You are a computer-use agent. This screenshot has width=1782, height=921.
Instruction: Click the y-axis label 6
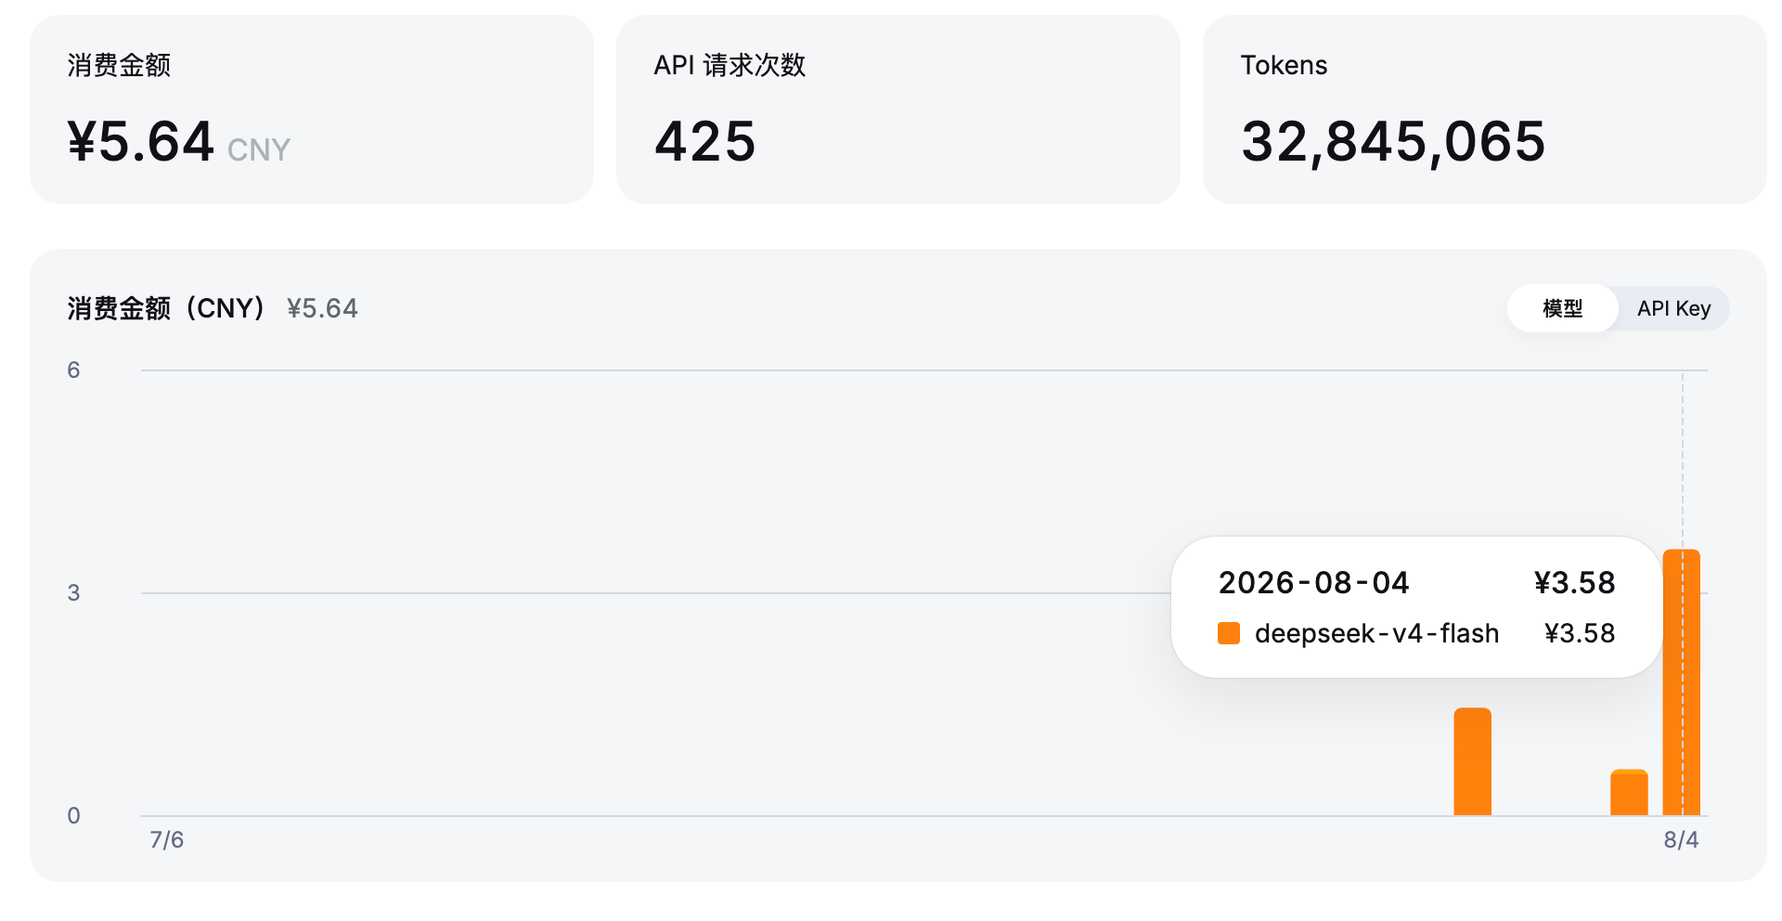(73, 370)
